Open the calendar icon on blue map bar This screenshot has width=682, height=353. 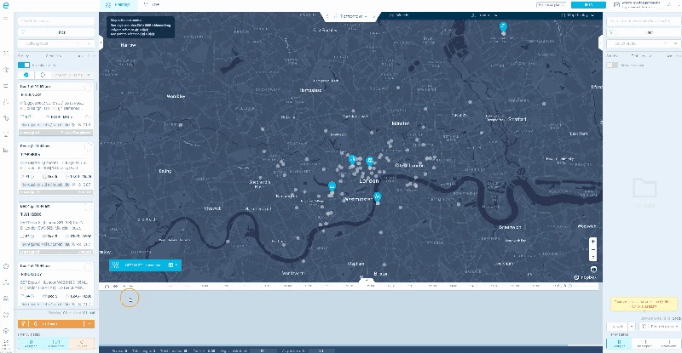click(x=170, y=265)
